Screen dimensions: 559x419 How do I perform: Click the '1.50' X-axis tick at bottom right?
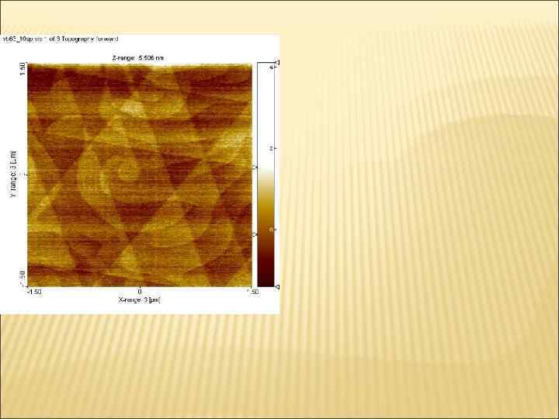(x=253, y=292)
